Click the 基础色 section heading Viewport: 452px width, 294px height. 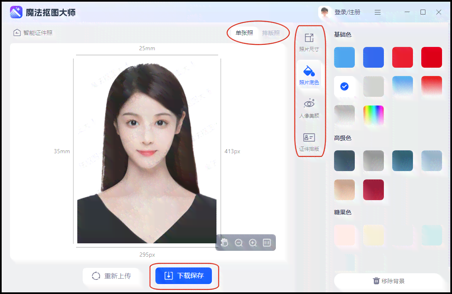[x=342, y=34]
